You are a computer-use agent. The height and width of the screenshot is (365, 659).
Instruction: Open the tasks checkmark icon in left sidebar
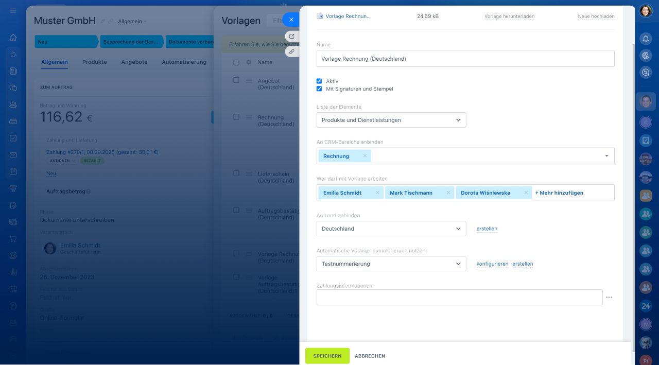pyautogui.click(x=13, y=138)
